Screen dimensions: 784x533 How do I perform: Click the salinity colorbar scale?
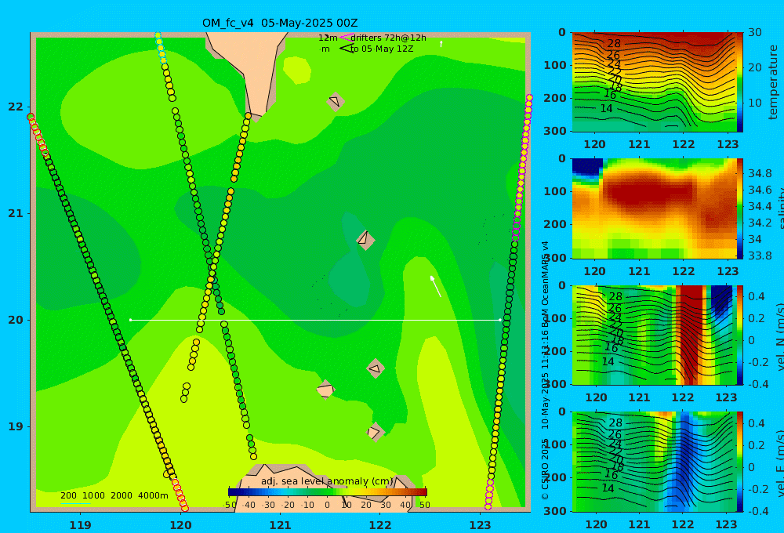(x=740, y=208)
